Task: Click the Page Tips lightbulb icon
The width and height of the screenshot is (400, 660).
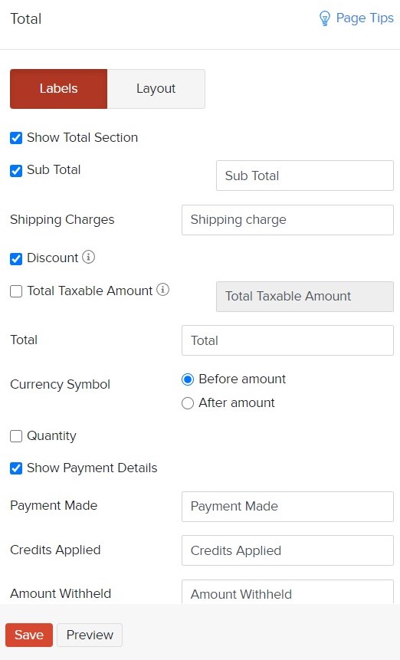Action: click(325, 18)
